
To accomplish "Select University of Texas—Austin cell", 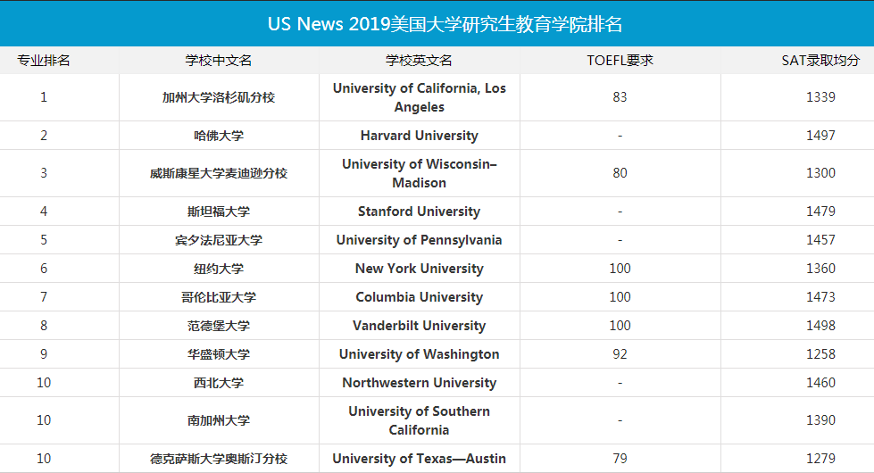I will (x=420, y=459).
